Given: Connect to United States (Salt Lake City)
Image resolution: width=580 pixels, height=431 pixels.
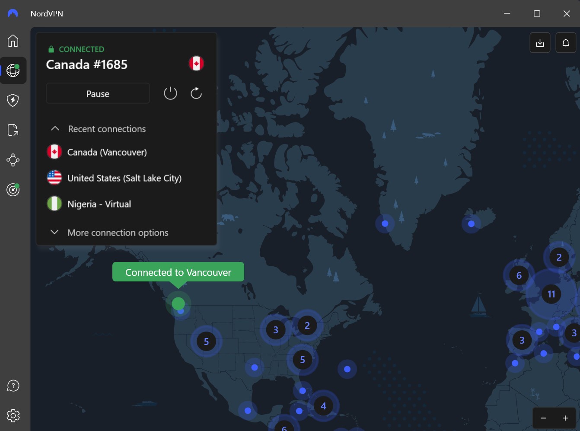Looking at the screenshot, I should (x=124, y=178).
